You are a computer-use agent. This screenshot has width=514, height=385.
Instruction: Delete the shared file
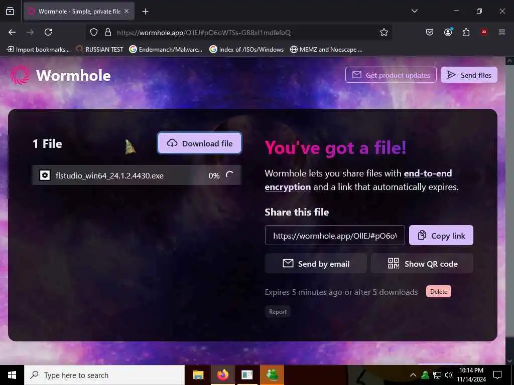439,291
